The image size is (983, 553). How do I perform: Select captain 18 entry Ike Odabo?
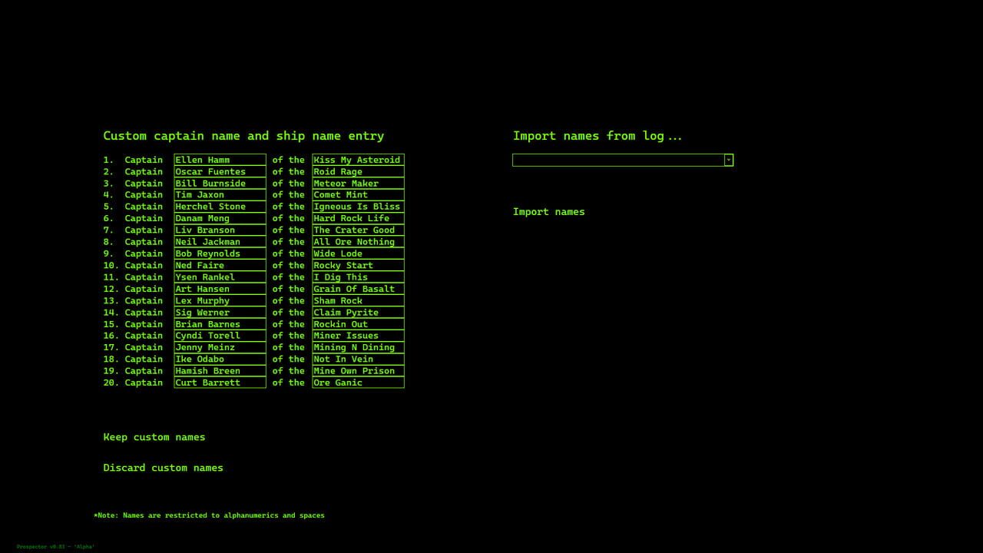point(219,359)
